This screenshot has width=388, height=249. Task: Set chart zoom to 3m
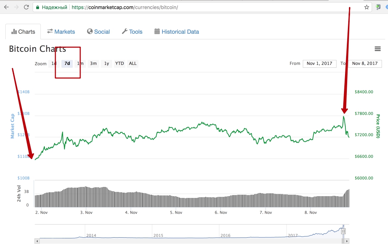click(93, 63)
